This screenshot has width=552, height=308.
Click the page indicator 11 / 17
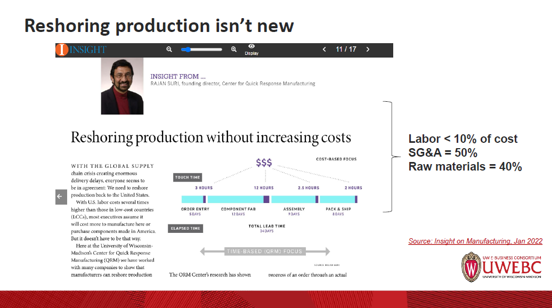[346, 49]
